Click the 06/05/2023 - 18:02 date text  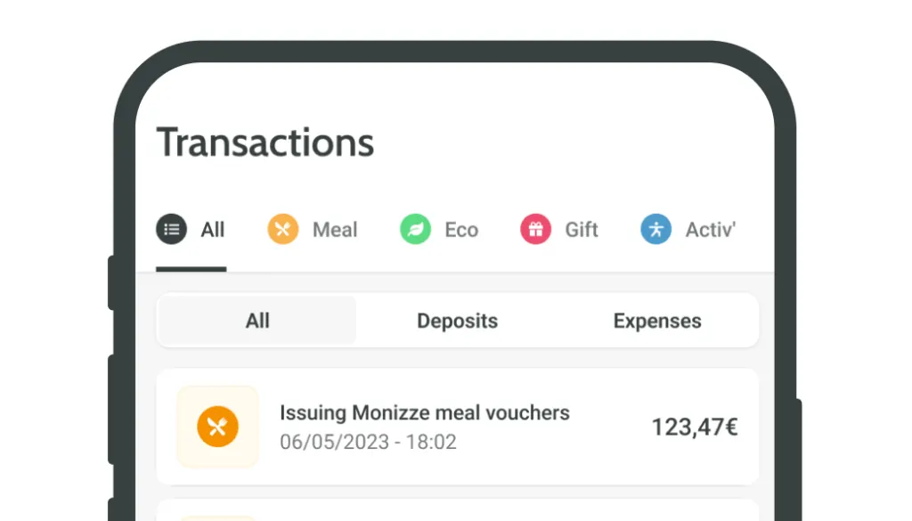pos(368,442)
